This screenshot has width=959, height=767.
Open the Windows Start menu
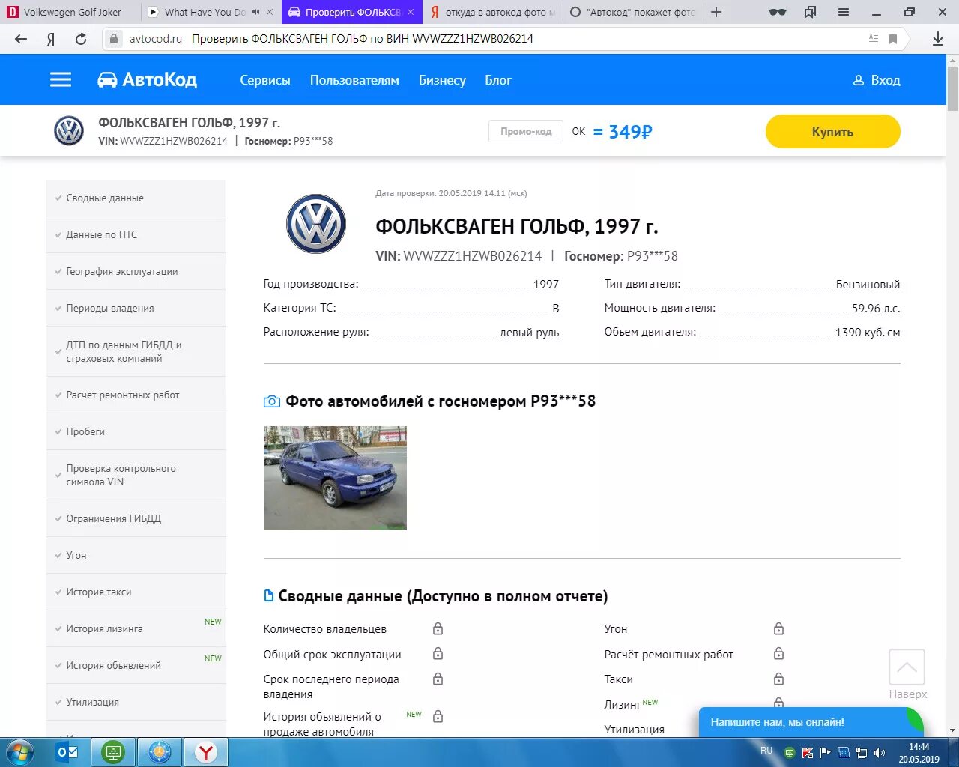[20, 752]
